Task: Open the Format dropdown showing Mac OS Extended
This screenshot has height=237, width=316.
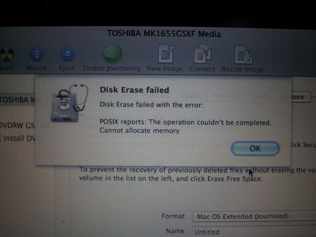Action: (254, 216)
